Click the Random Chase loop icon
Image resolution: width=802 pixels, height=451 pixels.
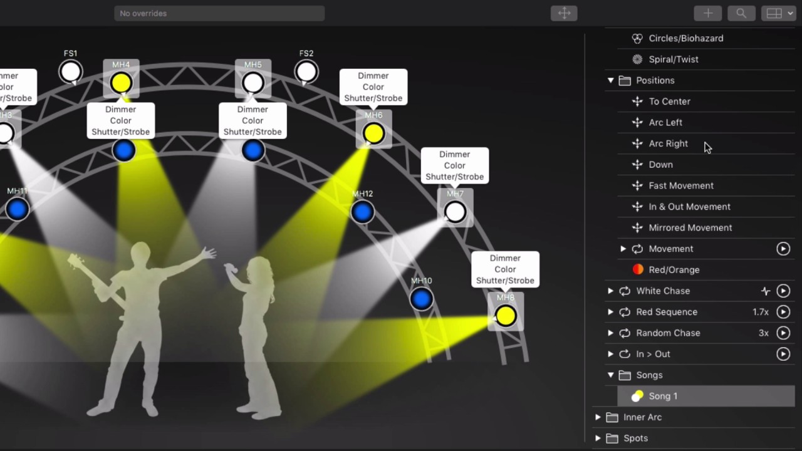point(625,333)
